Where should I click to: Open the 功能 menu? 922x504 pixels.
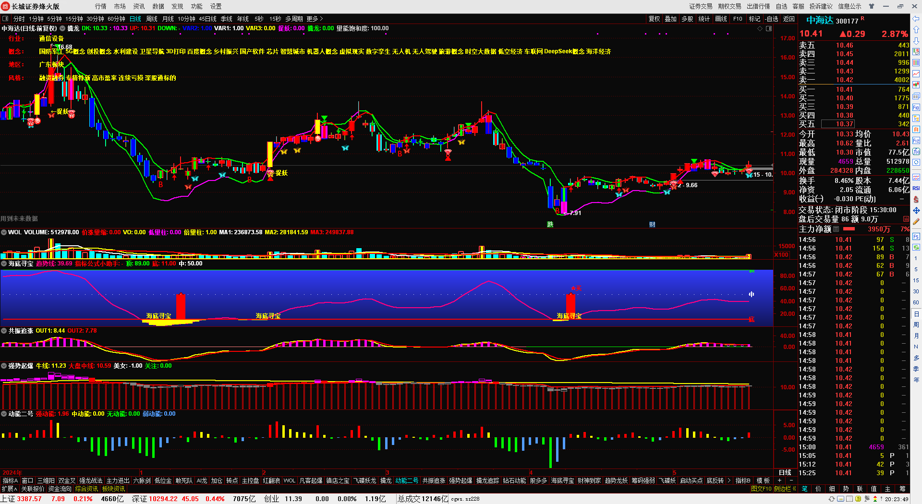pyautogui.click(x=197, y=6)
